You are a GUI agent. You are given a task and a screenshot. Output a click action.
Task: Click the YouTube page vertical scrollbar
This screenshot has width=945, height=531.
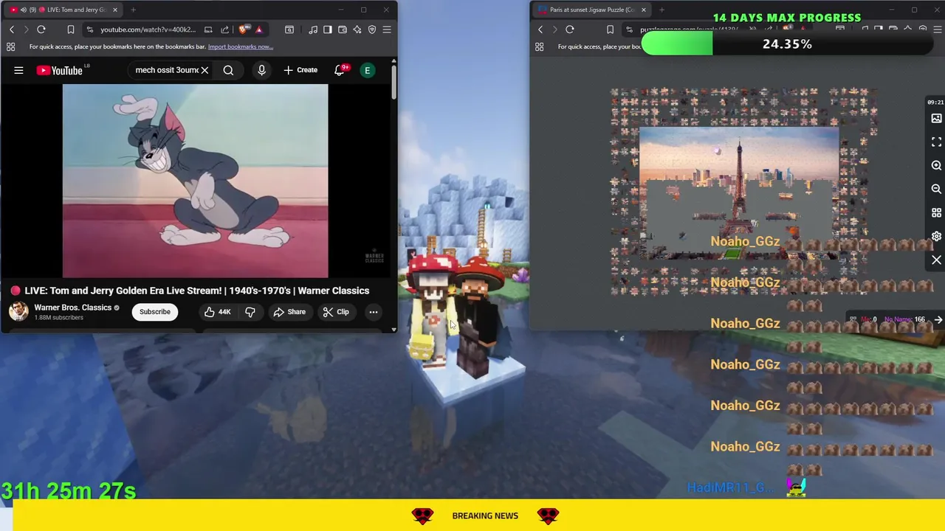tap(394, 81)
